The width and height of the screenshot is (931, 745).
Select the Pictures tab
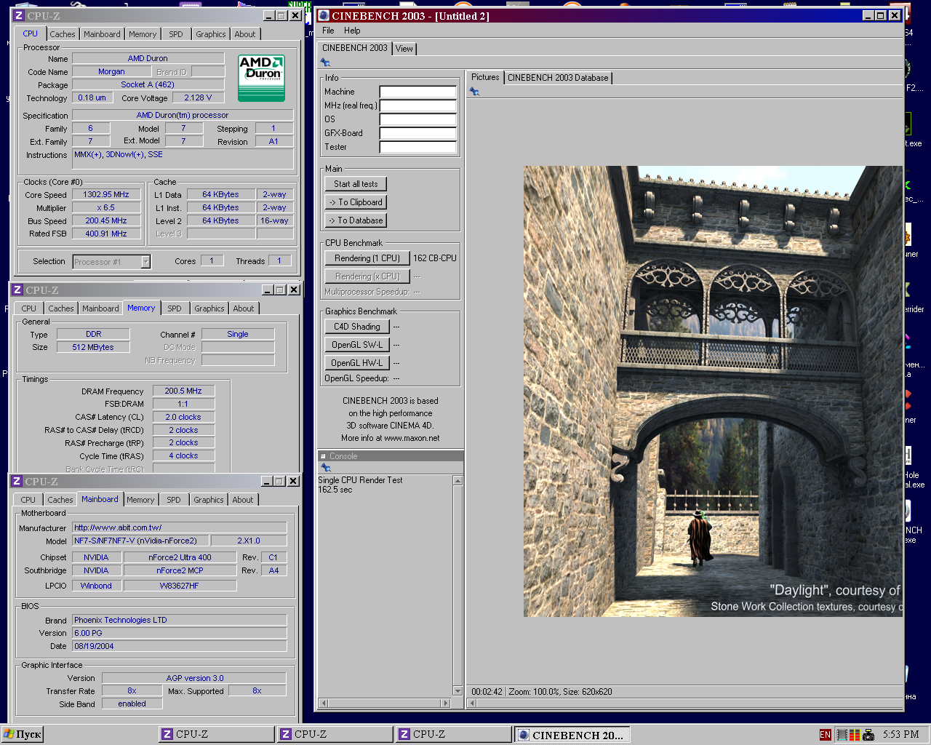[485, 77]
